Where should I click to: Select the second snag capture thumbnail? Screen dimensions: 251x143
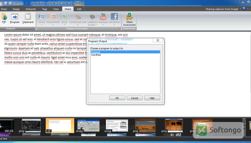117,126
